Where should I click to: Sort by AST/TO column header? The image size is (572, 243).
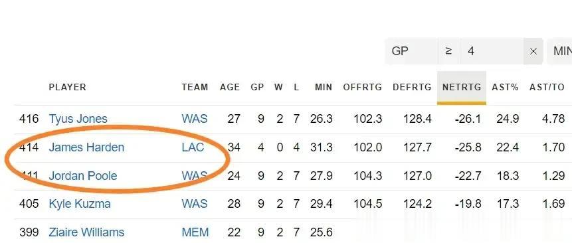pos(547,88)
